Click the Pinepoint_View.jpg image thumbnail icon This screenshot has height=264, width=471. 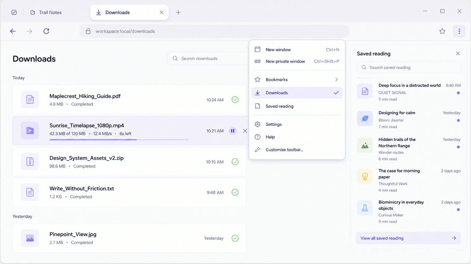[30, 238]
